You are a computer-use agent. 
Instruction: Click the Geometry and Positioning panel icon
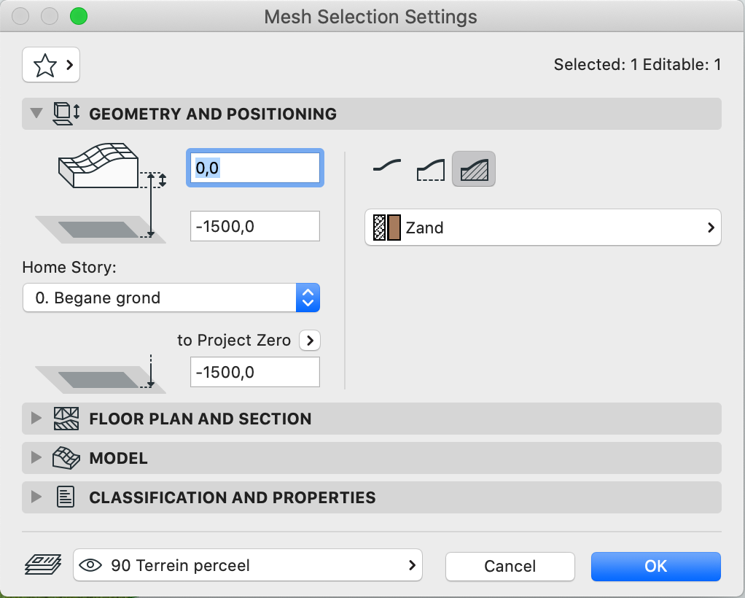click(66, 114)
